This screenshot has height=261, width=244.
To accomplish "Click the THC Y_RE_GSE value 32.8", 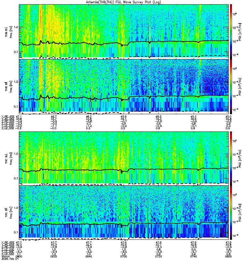I will [x=194, y=245].
